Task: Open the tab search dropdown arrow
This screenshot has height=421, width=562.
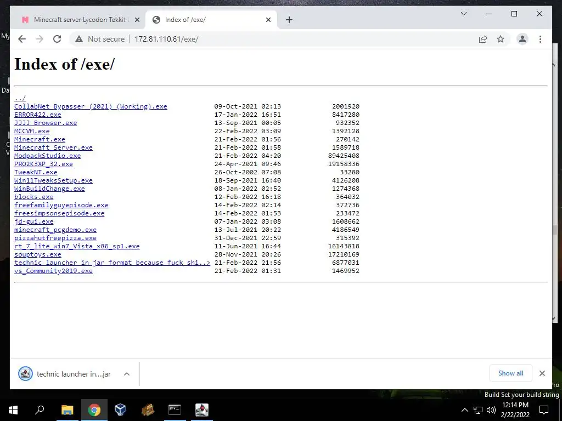Action: coord(463,14)
